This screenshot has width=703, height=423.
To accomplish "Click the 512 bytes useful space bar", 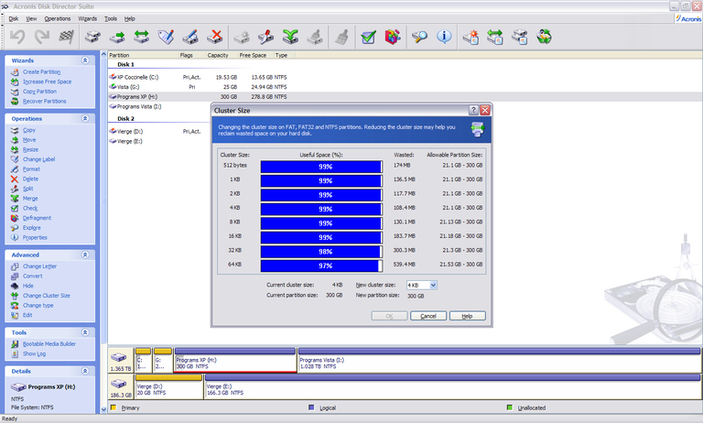I will tap(321, 167).
